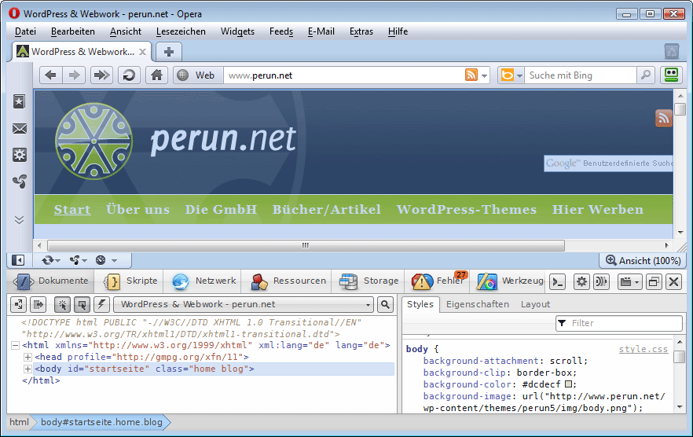693x437 pixels.
Task: Click the Über uns navigation link
Action: (138, 209)
